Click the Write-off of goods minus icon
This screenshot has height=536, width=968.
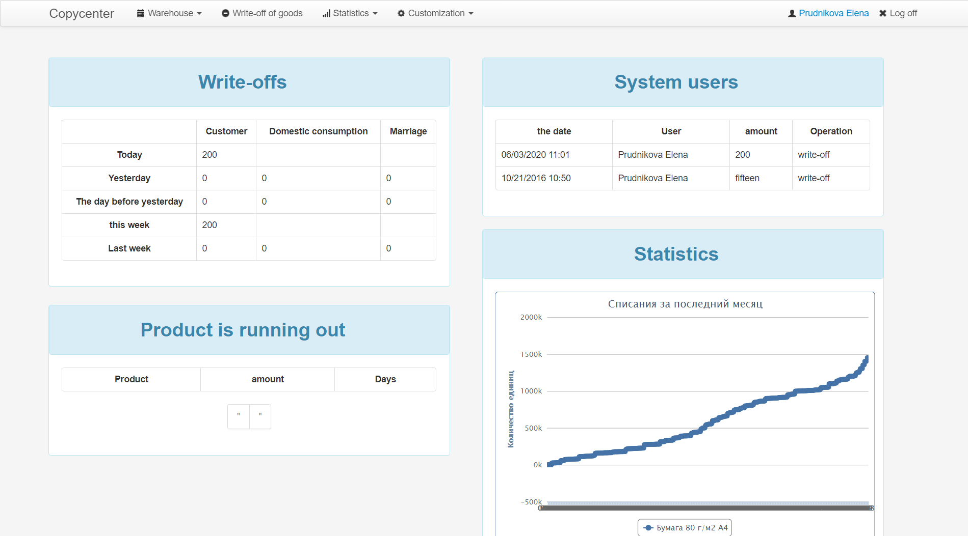point(225,13)
